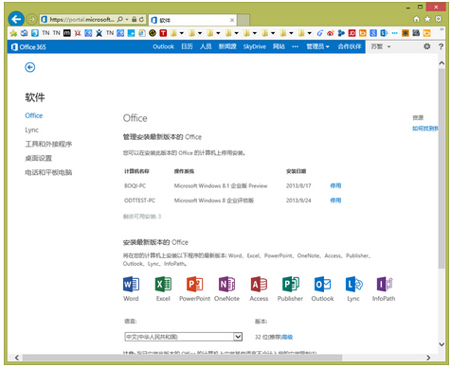Screen dimensions: 451x367
Task: Open 合作伙伴 in the top navigation
Action: pos(350,46)
